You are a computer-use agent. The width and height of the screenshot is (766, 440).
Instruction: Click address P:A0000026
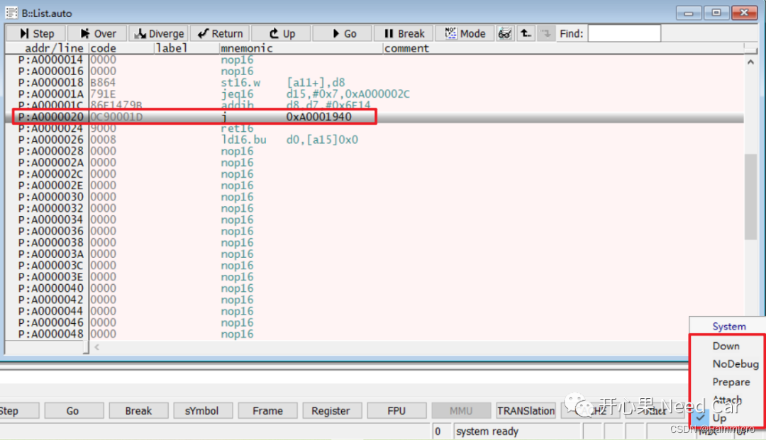tap(51, 140)
